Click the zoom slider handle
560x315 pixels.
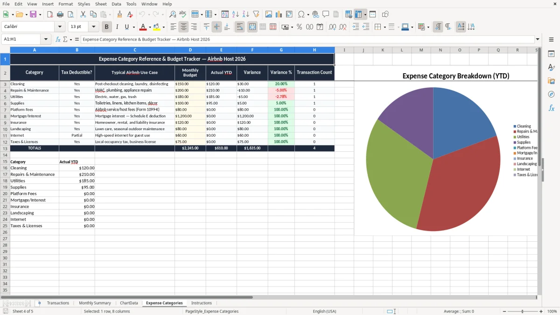pos(522,311)
